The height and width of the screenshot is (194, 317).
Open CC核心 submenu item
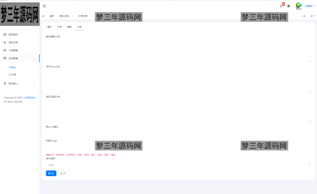pyautogui.click(x=12, y=67)
